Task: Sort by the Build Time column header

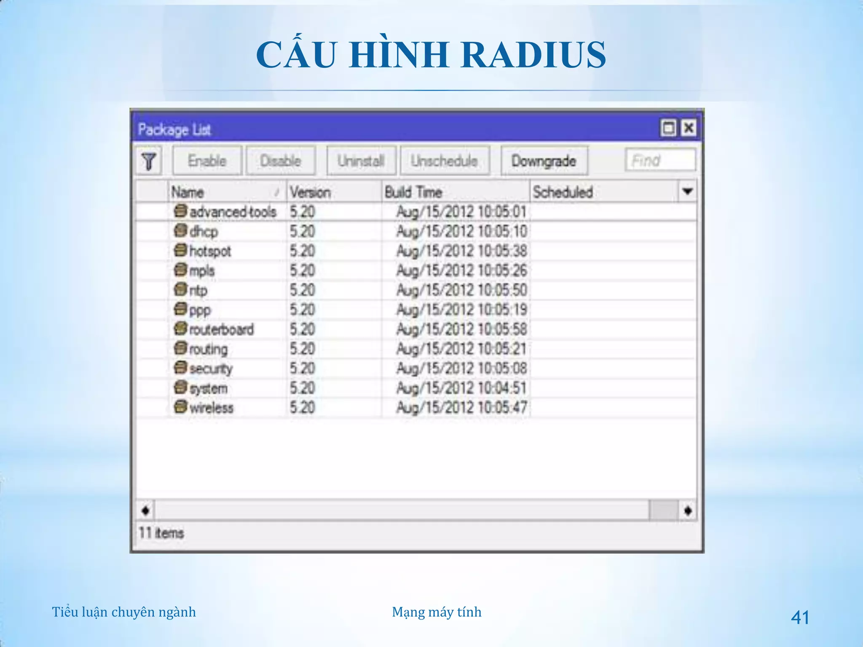Action: (x=456, y=192)
